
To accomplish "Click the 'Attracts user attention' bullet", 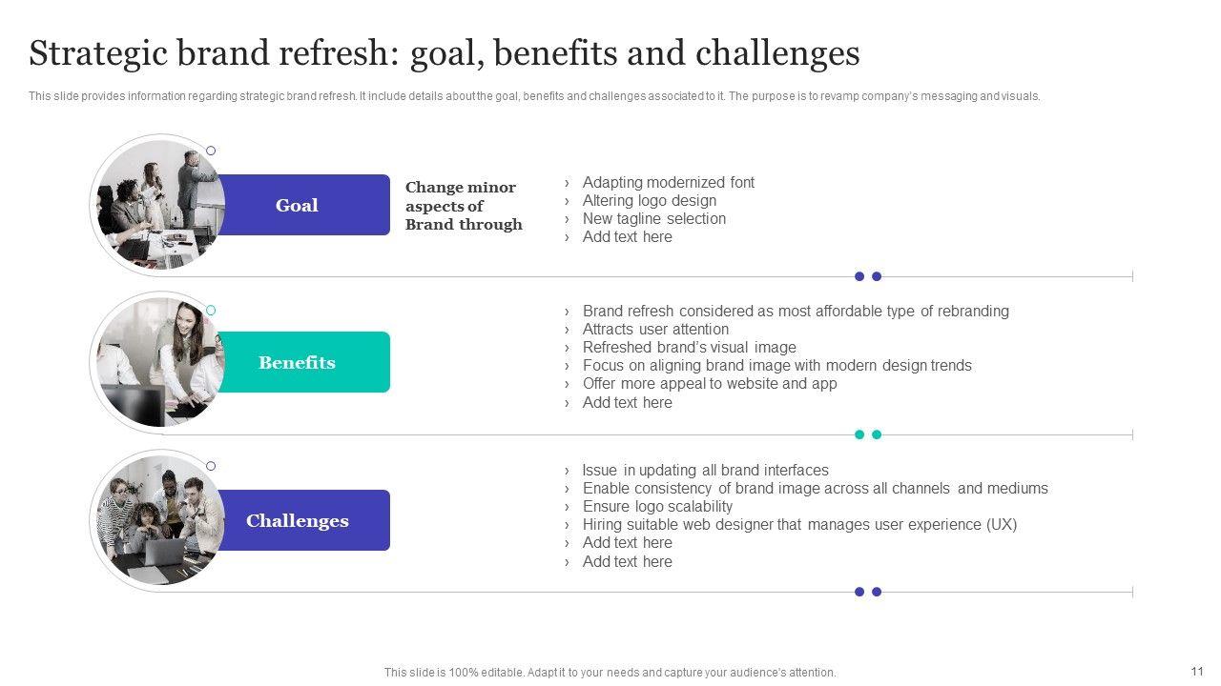I will (x=655, y=329).
